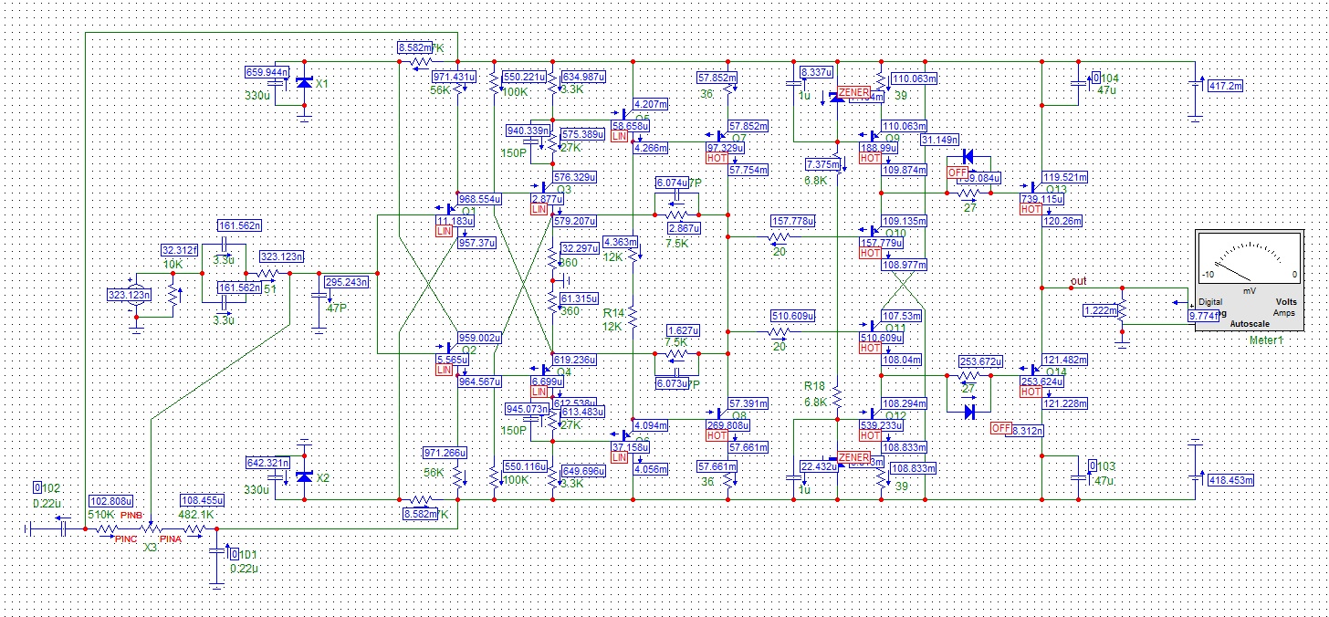Select transistor Q4 symbol
1329x617 pixels.
pyautogui.click(x=545, y=370)
